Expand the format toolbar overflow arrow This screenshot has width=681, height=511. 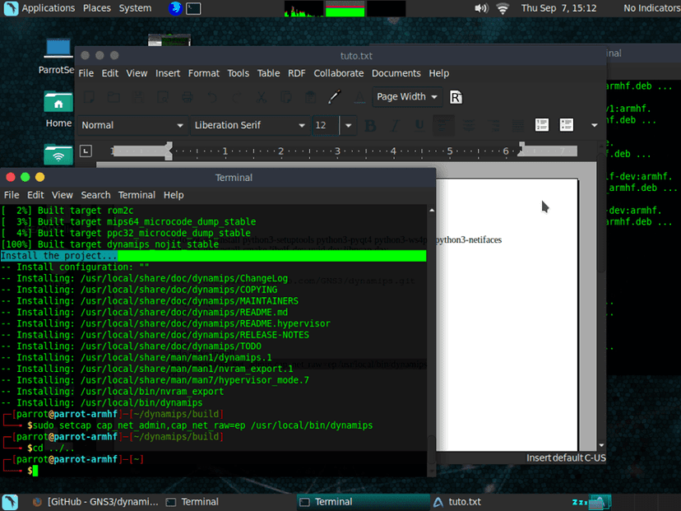tap(594, 125)
